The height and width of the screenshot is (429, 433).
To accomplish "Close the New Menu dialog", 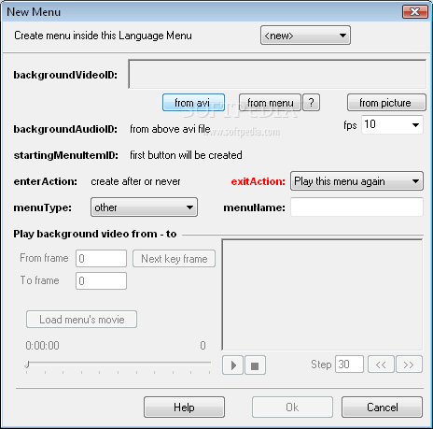I will pyautogui.click(x=415, y=12).
